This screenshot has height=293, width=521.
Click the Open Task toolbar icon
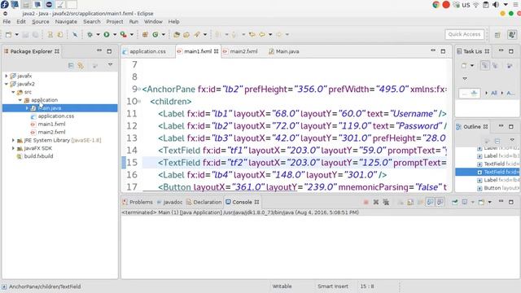[x=186, y=34]
